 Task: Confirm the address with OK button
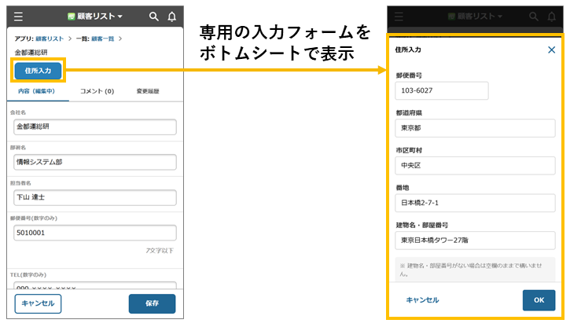click(x=539, y=300)
